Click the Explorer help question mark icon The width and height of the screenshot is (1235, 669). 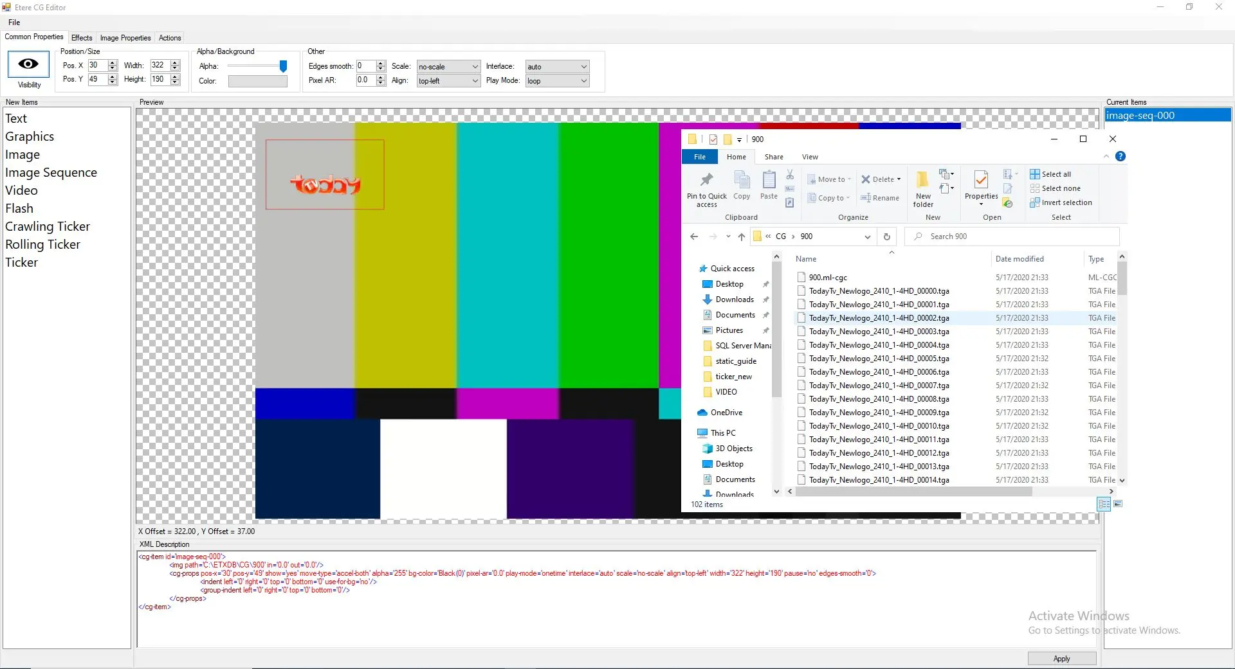[1121, 157]
